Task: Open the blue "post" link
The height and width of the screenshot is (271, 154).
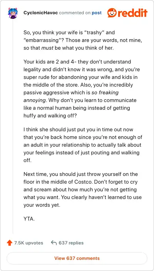Action: coord(97,13)
